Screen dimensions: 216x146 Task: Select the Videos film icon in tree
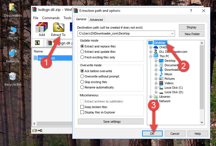161,83
